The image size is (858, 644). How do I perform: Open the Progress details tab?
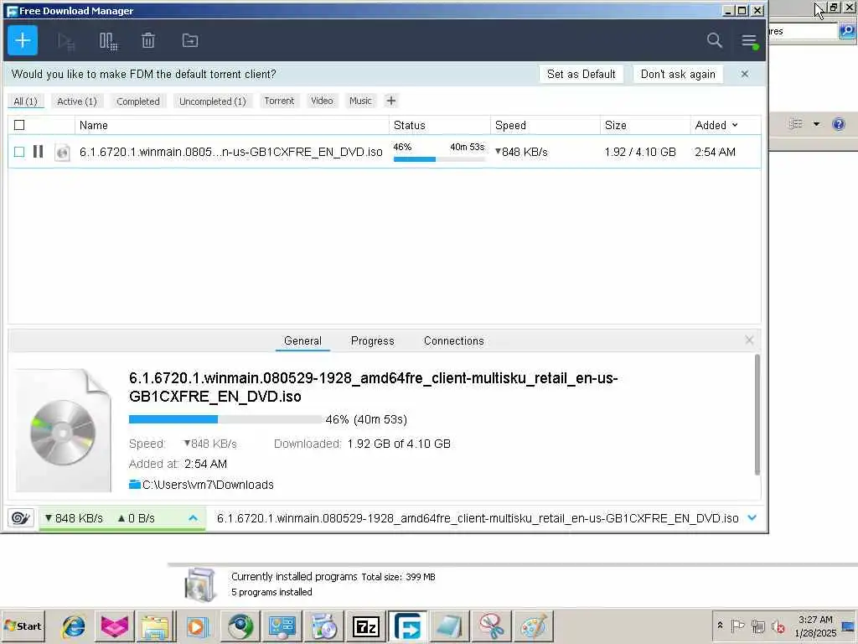[x=372, y=340]
